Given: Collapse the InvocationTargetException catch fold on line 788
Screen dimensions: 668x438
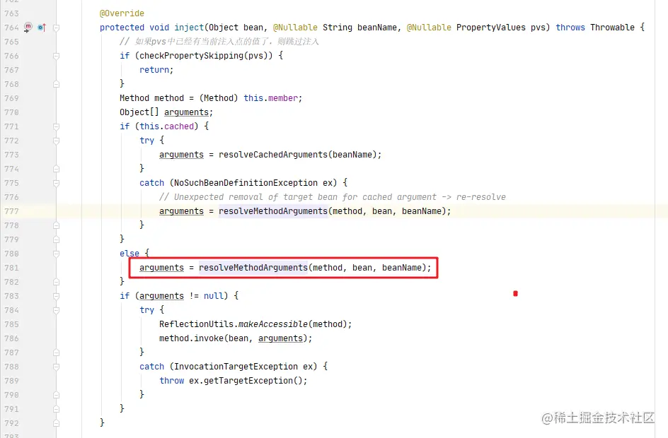Looking at the screenshot, I should [56, 367].
